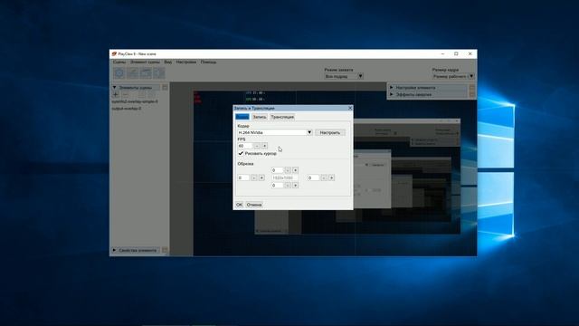Select the highlighted blue first dialog tab
Image resolution: width=579 pixels, height=326 pixels.
tap(242, 117)
